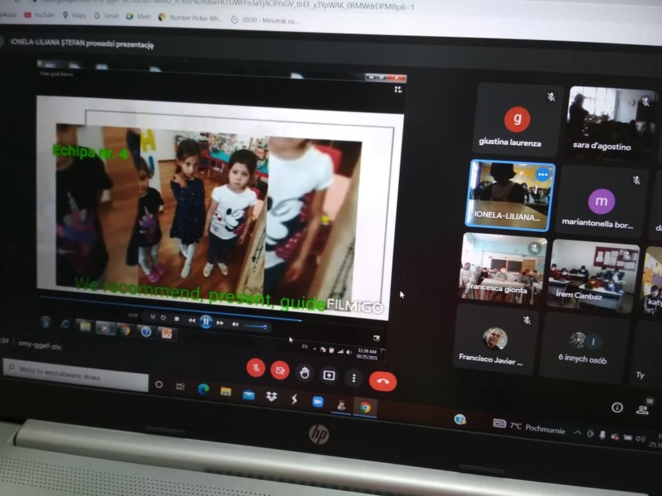Open Meet more options three-dot menu
The height and width of the screenshot is (496, 662).
point(354,378)
